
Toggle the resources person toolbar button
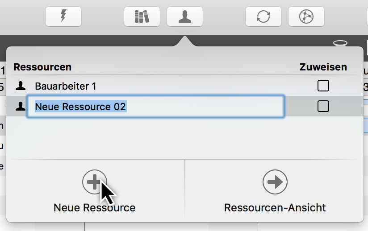[x=184, y=17]
